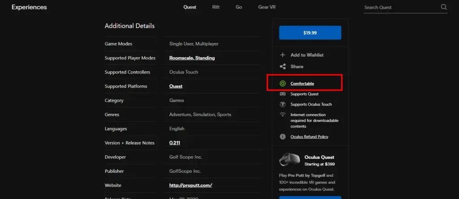459x199 pixels.
Task: Click the Share label
Action: click(297, 66)
